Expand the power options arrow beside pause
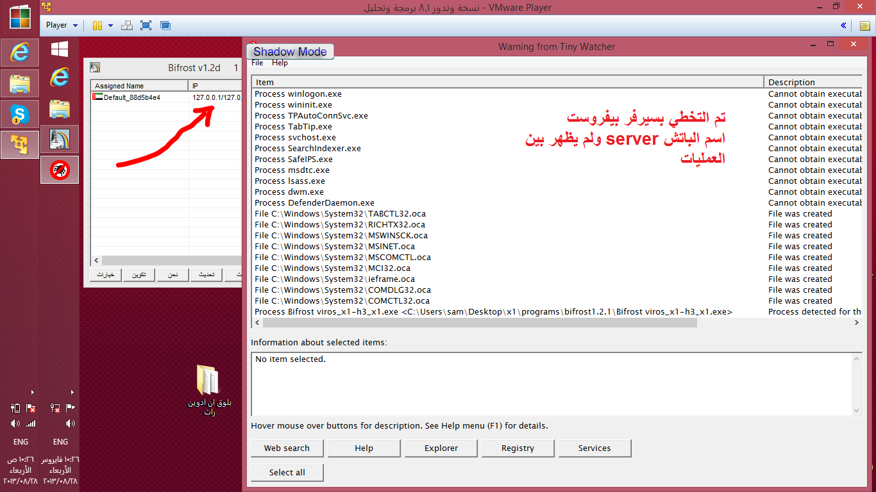876x492 pixels. click(x=110, y=26)
